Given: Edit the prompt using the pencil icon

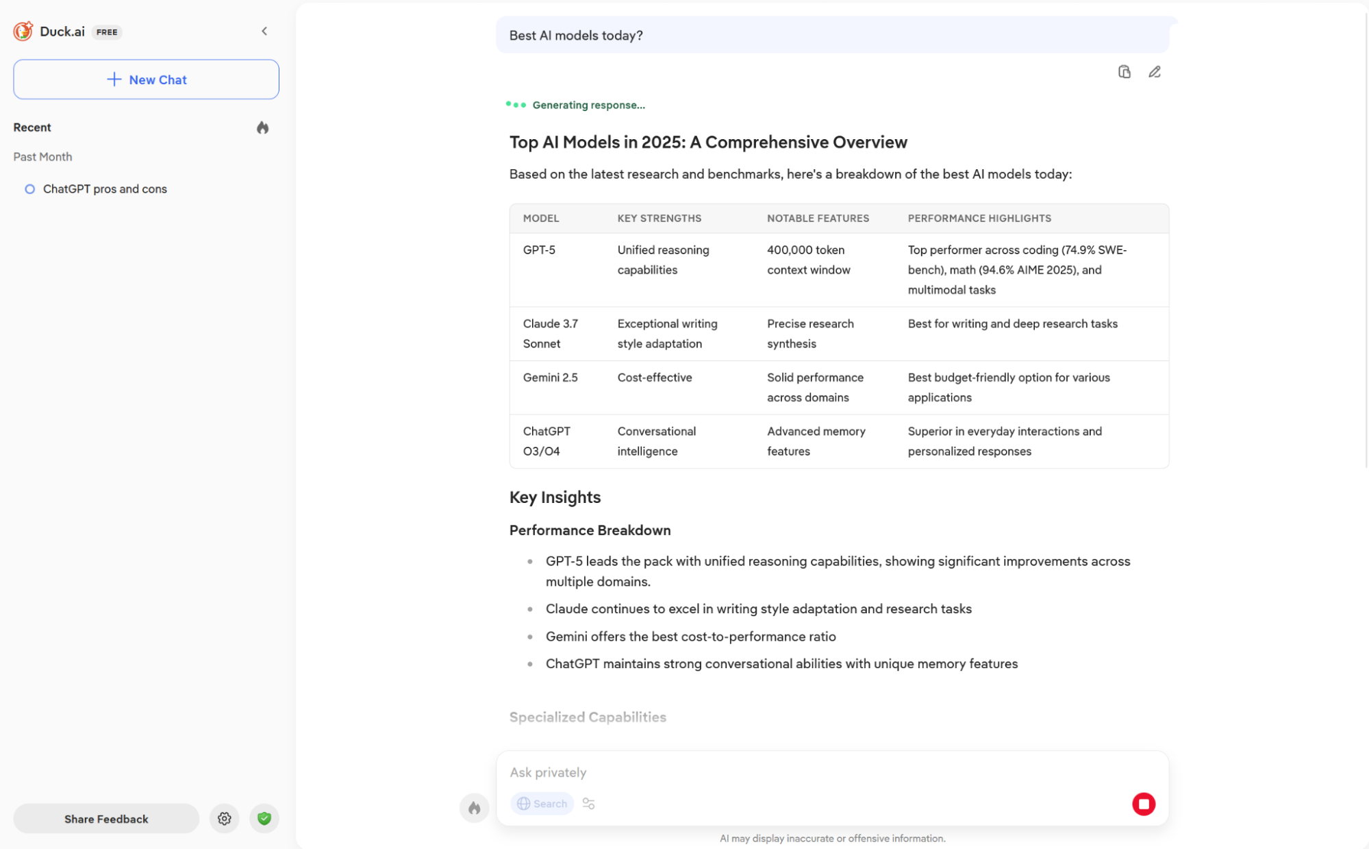Looking at the screenshot, I should [x=1155, y=72].
